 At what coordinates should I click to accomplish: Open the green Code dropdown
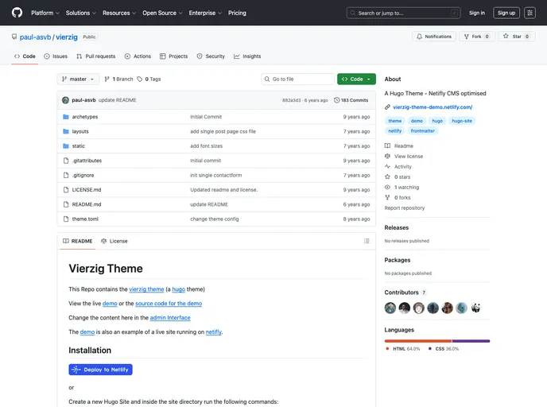[x=356, y=79]
